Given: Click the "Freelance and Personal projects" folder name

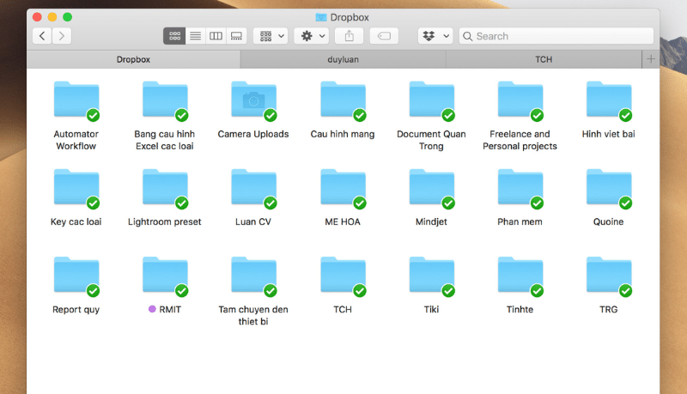Looking at the screenshot, I should 520,140.
